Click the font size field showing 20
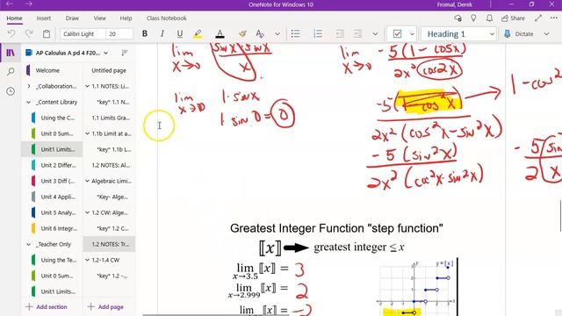The width and height of the screenshot is (562, 316). click(x=119, y=34)
